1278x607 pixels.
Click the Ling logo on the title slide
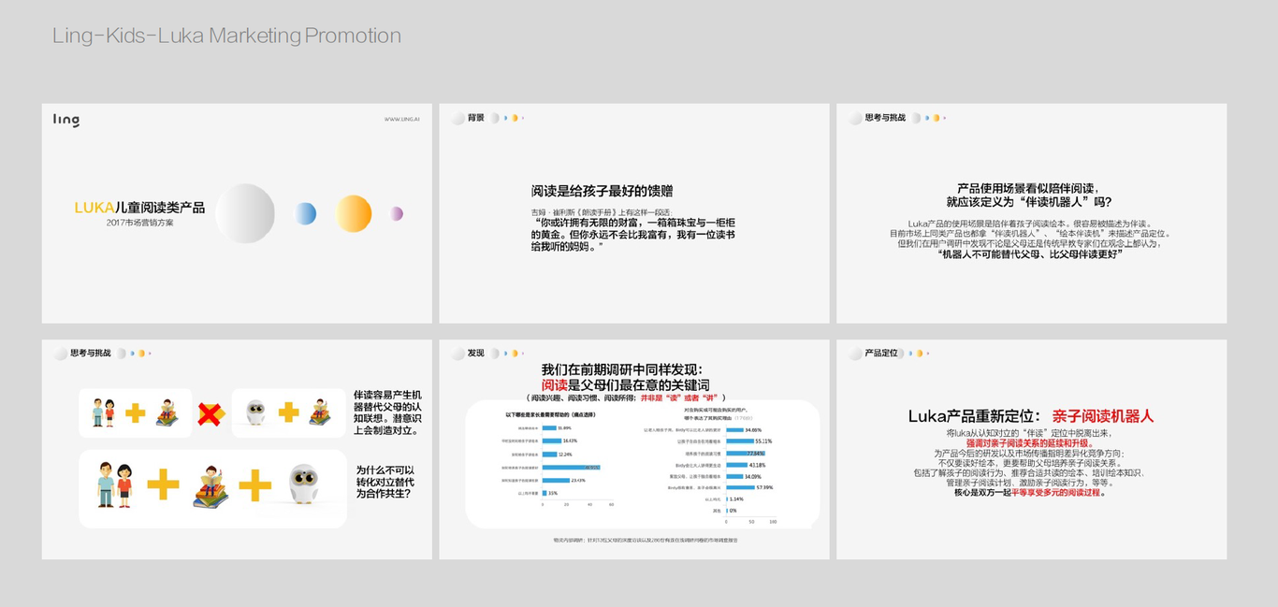[65, 120]
